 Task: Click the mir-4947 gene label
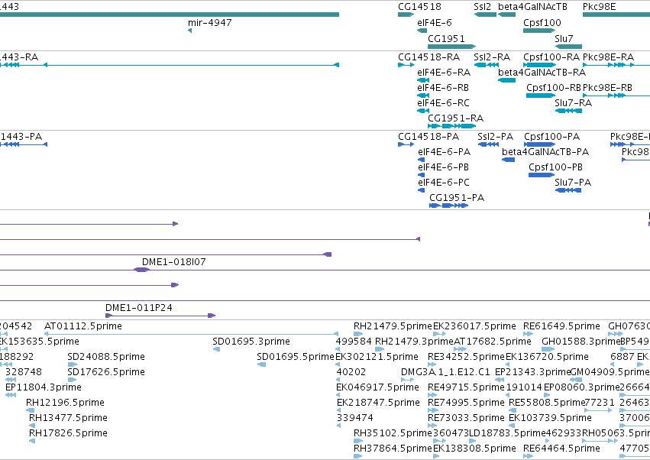click(x=210, y=23)
